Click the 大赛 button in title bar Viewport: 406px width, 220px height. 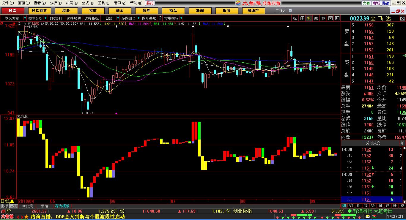pyautogui.click(x=366, y=3)
